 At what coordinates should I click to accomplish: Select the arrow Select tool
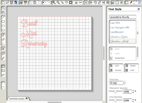3,8
